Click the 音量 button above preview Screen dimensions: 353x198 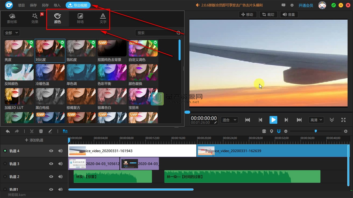(x=289, y=14)
